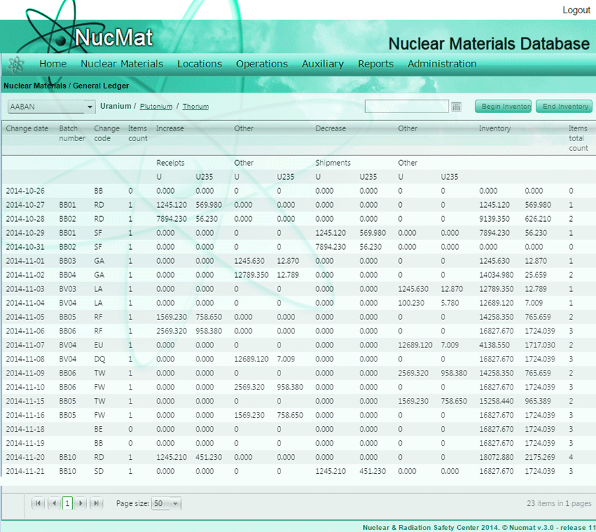Image resolution: width=596 pixels, height=532 pixels.
Task: Go to previous page of ledger
Action: click(53, 503)
